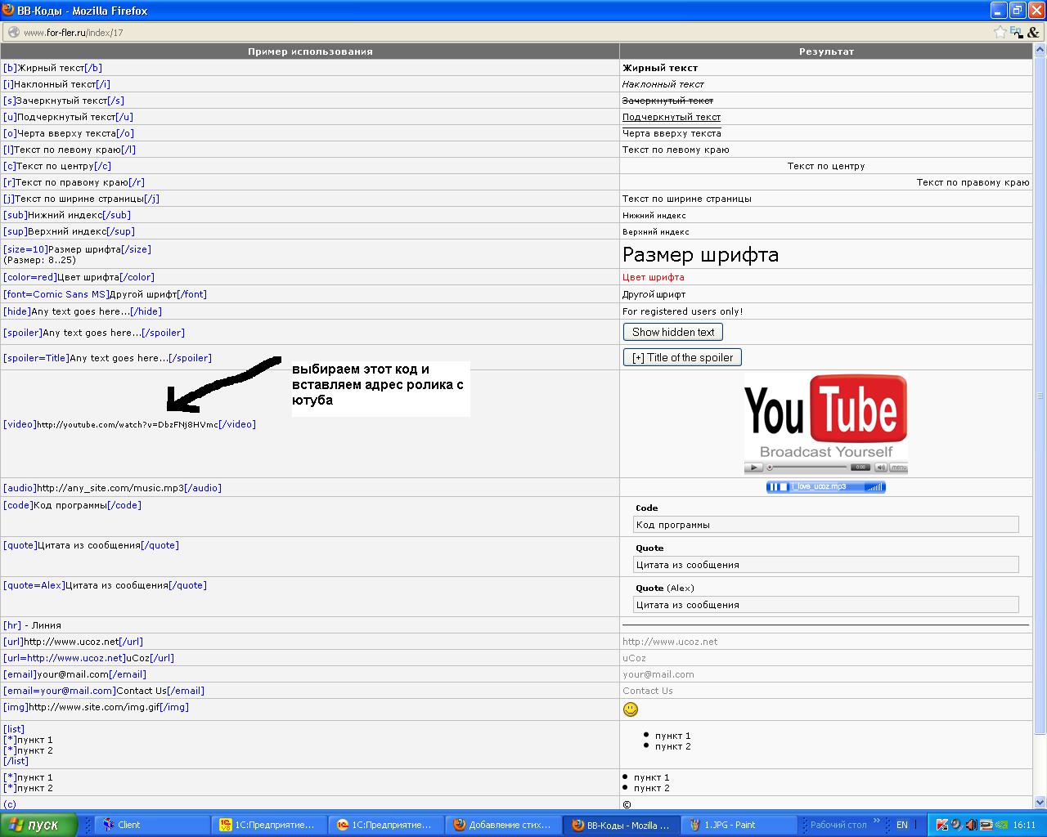Click the ampersand icon in the address bar
1047x837 pixels.
pyautogui.click(x=1034, y=33)
